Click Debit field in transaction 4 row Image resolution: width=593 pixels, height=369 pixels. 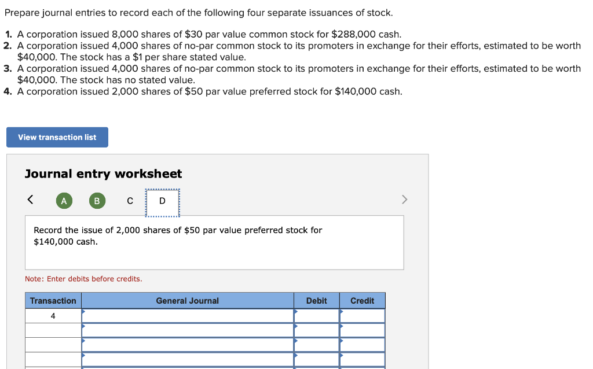[317, 316]
